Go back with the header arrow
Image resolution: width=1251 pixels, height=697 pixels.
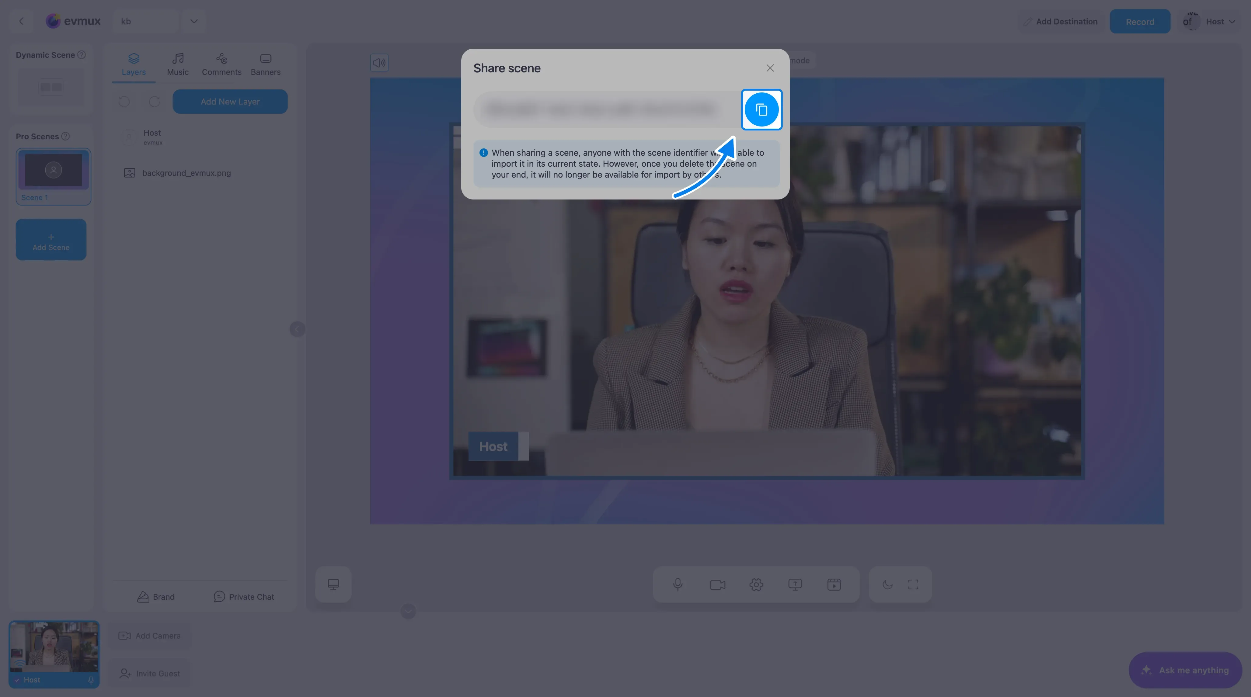click(x=21, y=21)
